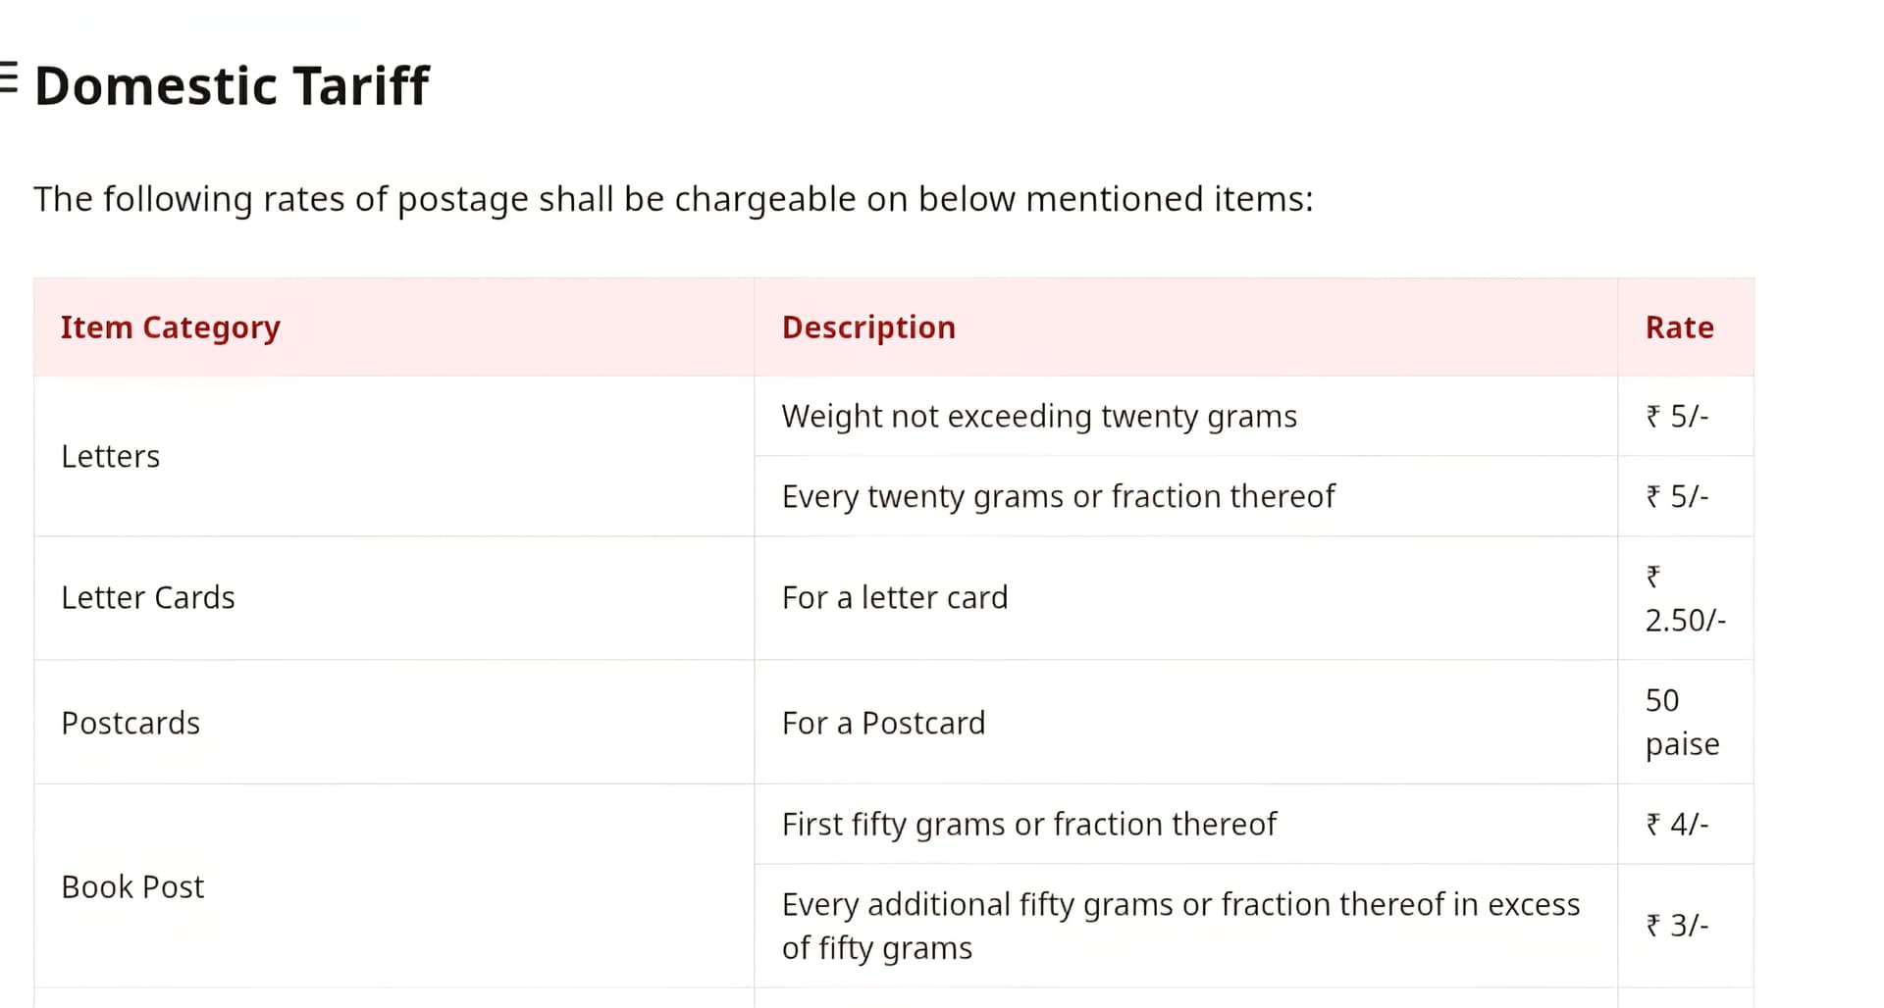Viewport: 1884px width, 1008px height.
Task: Click the 'For a Postcard' description
Action: (x=883, y=724)
